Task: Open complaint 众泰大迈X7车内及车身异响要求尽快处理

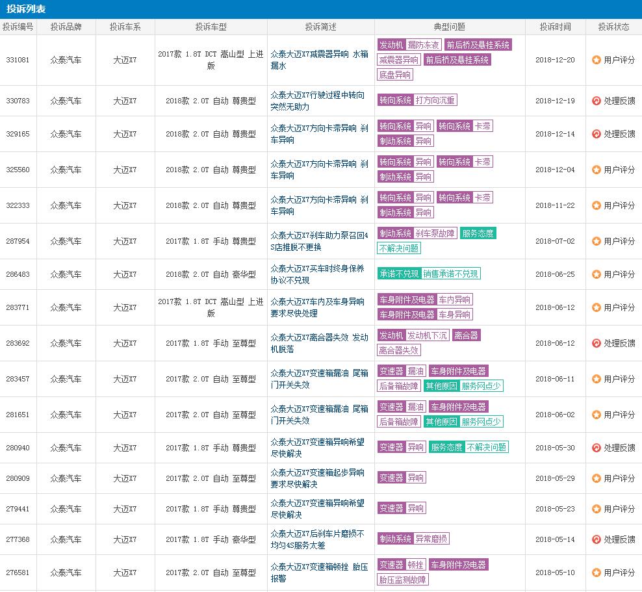Action: tap(317, 307)
